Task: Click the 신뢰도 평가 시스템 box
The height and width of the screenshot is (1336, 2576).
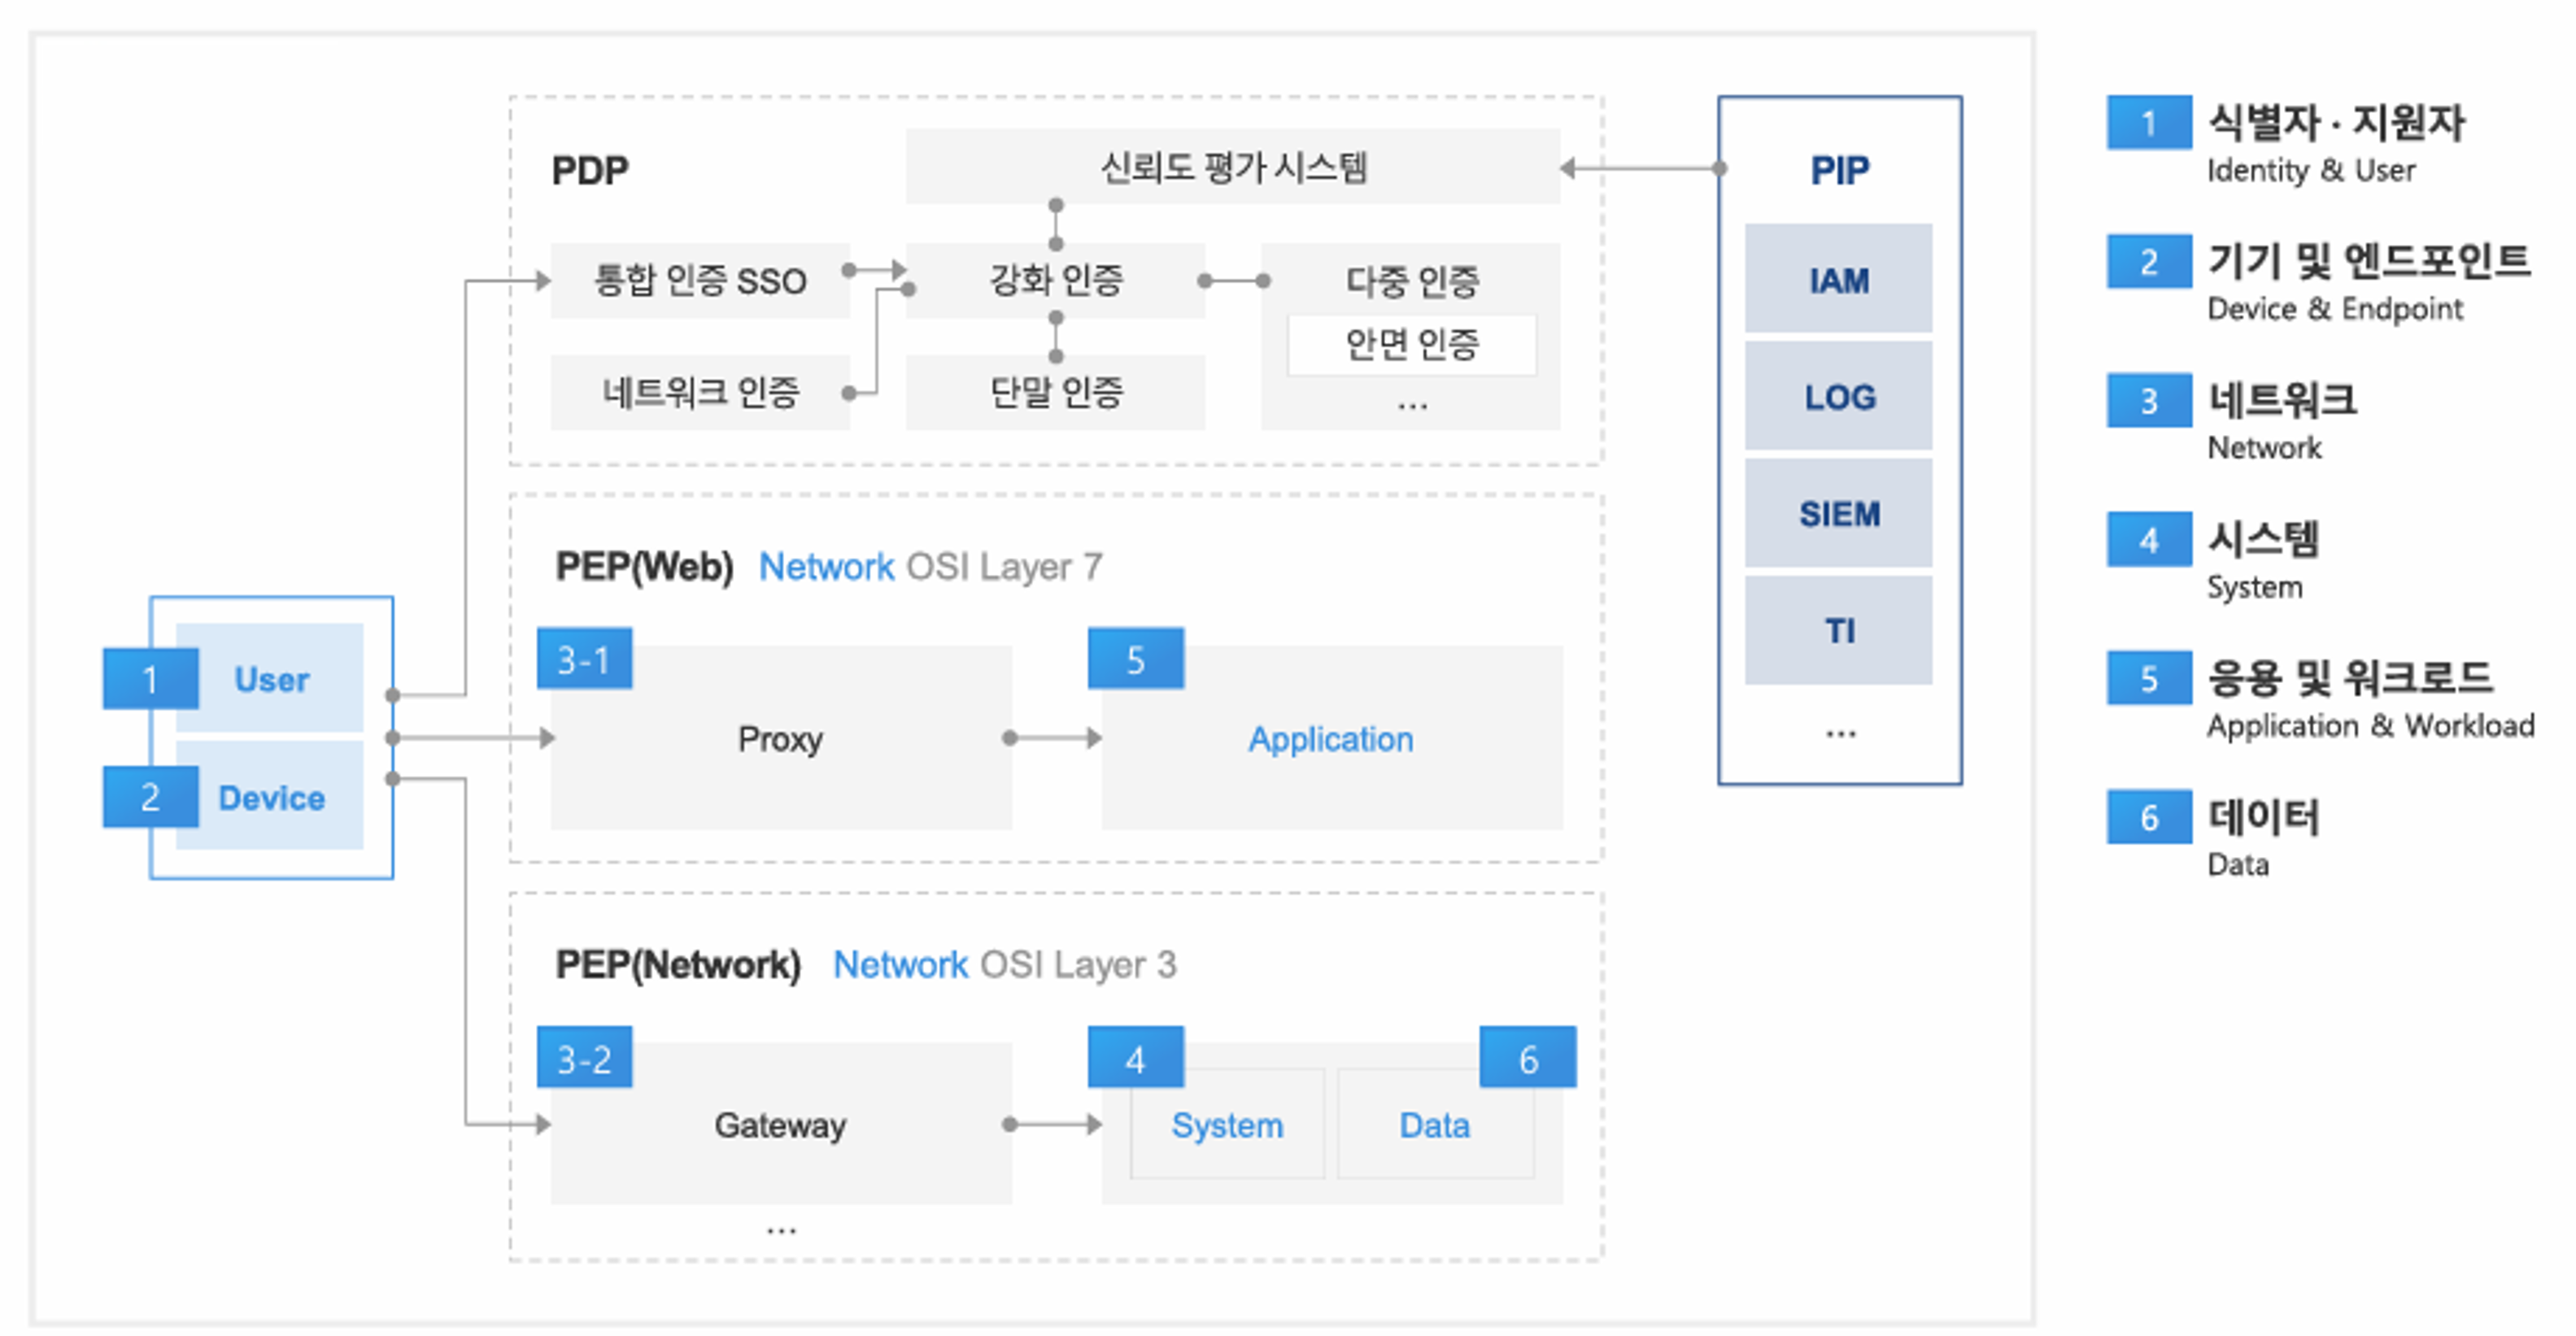Action: click(1233, 166)
